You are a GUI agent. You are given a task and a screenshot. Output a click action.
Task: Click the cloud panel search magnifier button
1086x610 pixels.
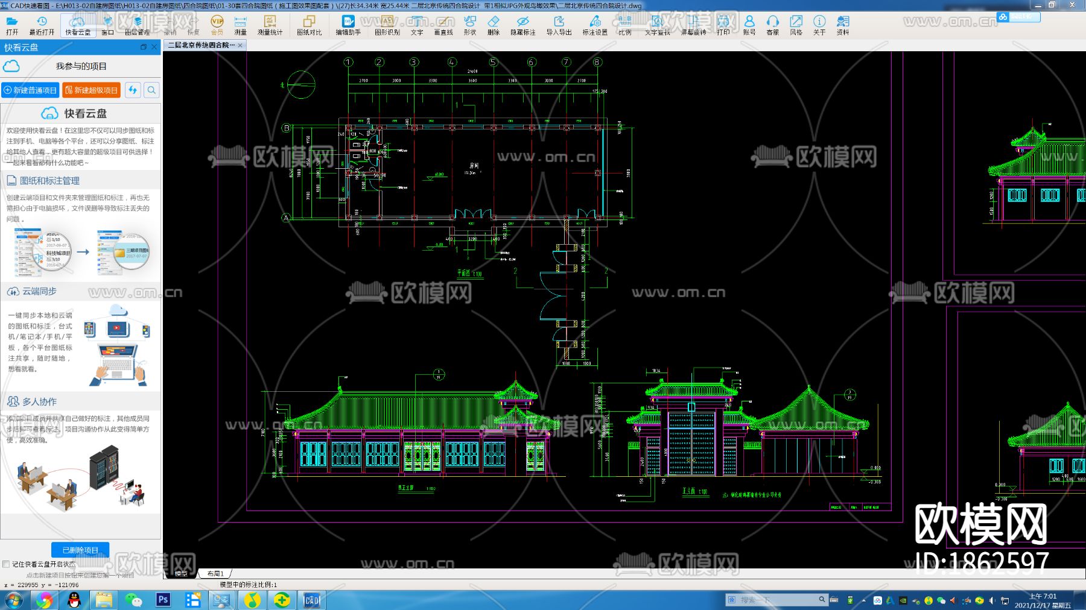pyautogui.click(x=151, y=90)
